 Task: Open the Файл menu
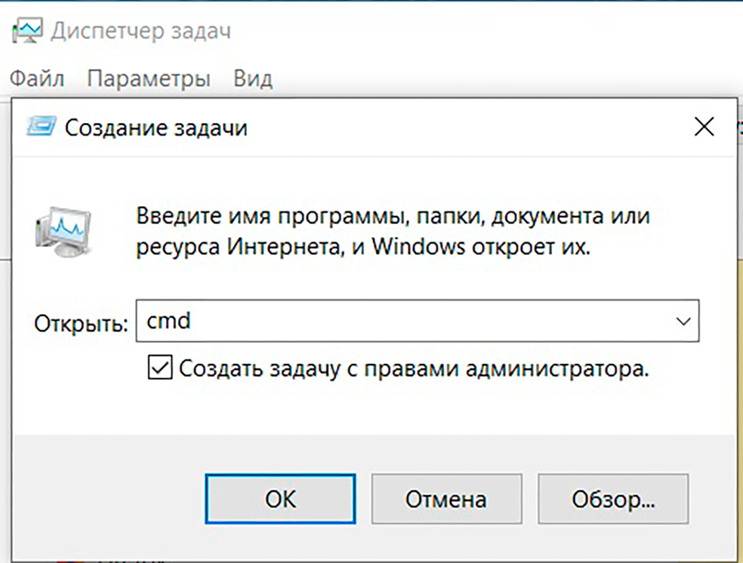pos(39,78)
